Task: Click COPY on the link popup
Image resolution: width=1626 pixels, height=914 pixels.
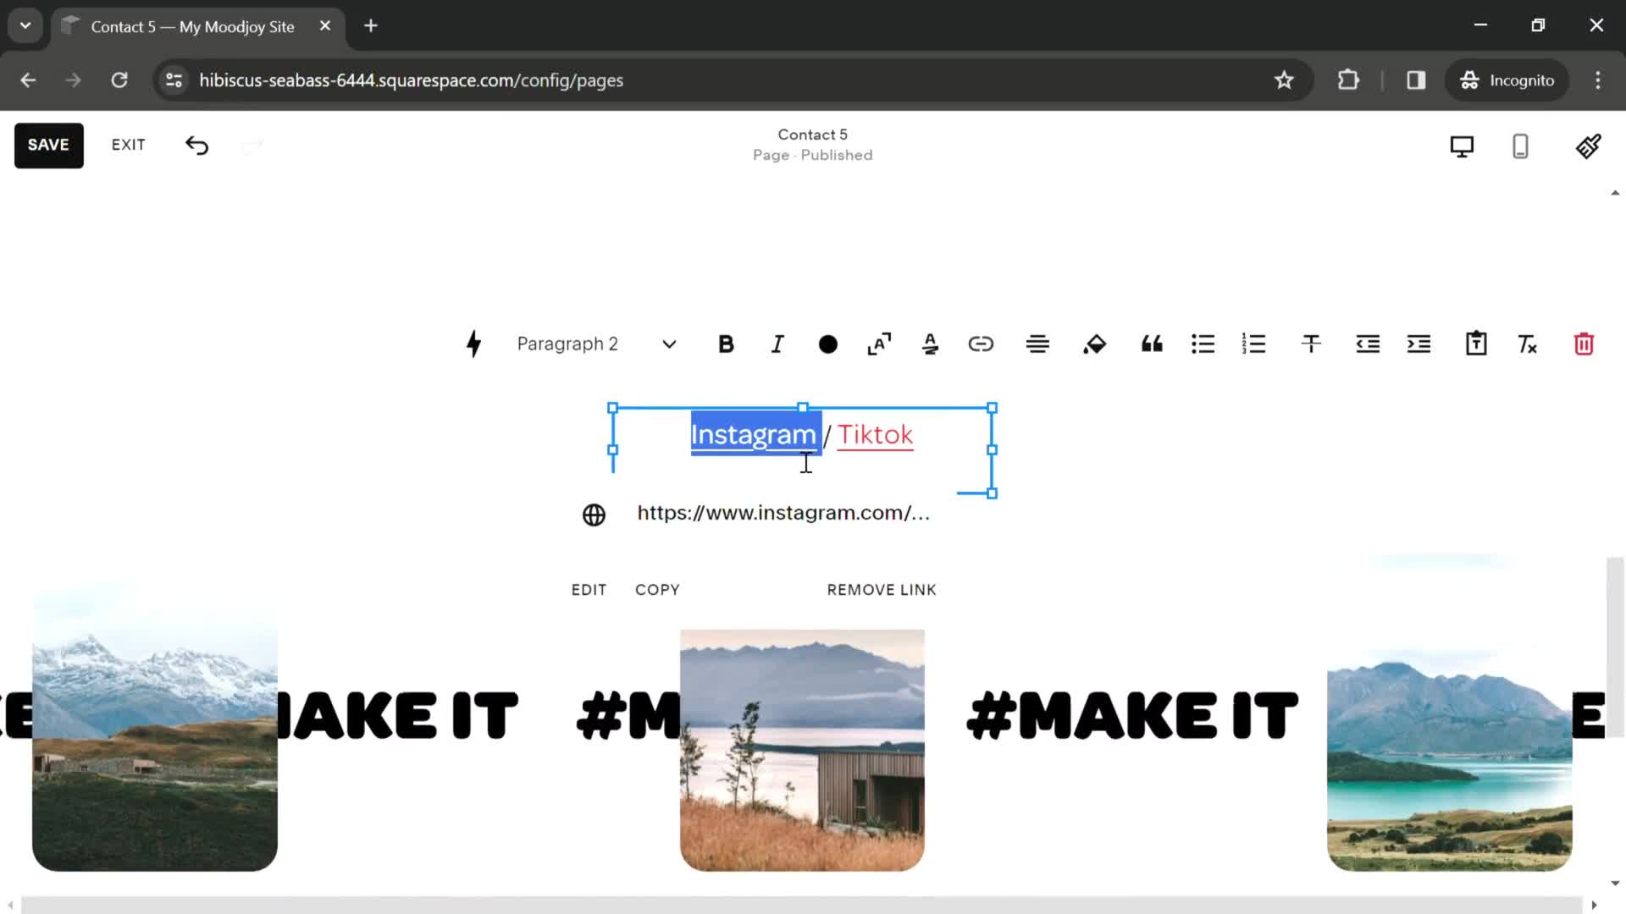Action: [x=657, y=590]
